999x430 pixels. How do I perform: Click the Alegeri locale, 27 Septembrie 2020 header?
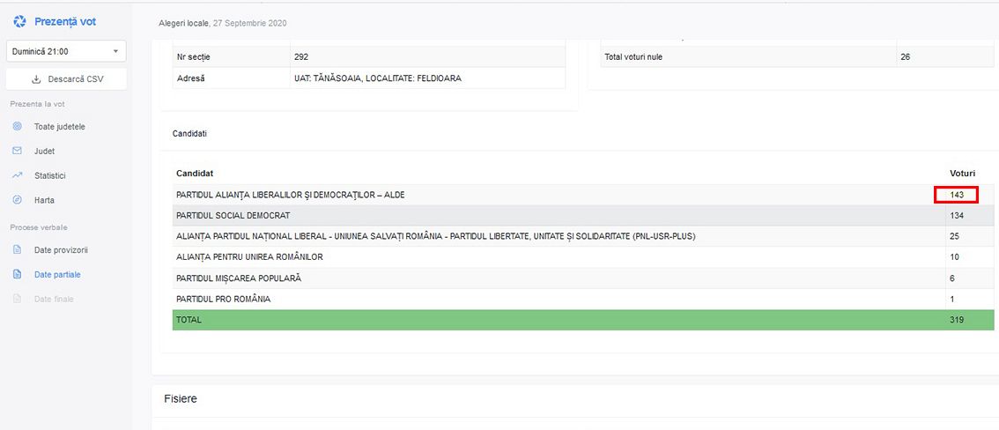[222, 24]
